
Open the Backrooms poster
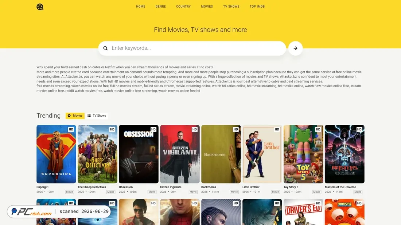click(221, 154)
